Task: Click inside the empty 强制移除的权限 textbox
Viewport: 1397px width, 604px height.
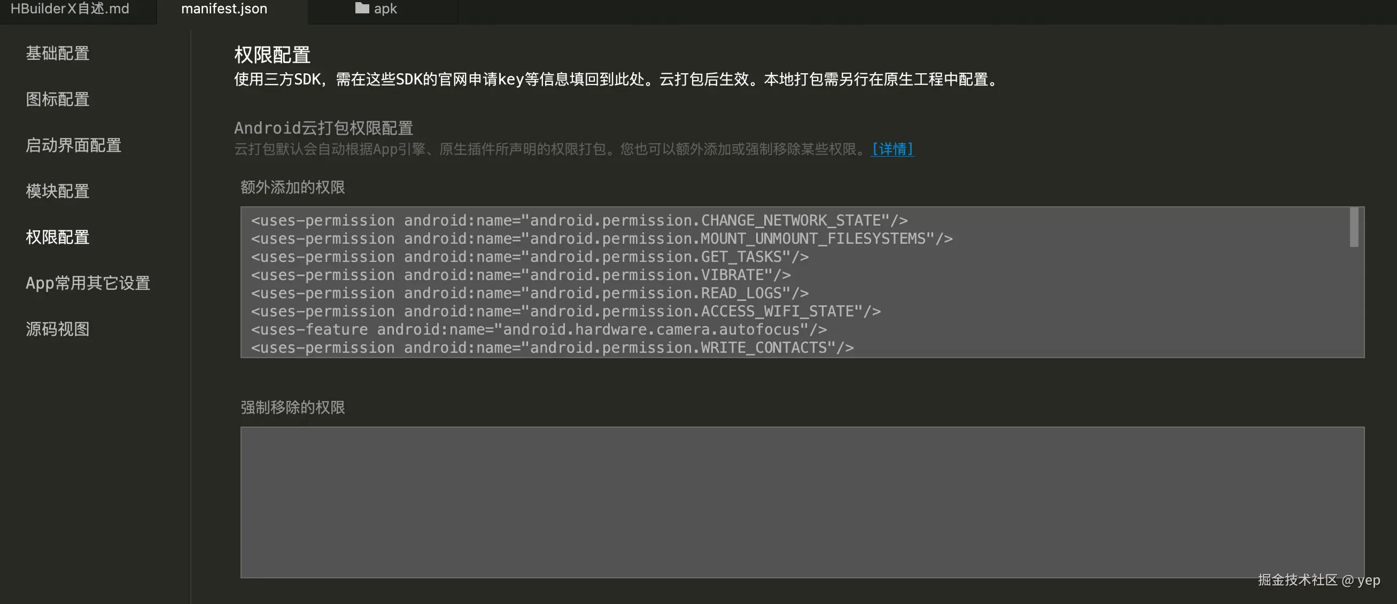Action: 802,501
